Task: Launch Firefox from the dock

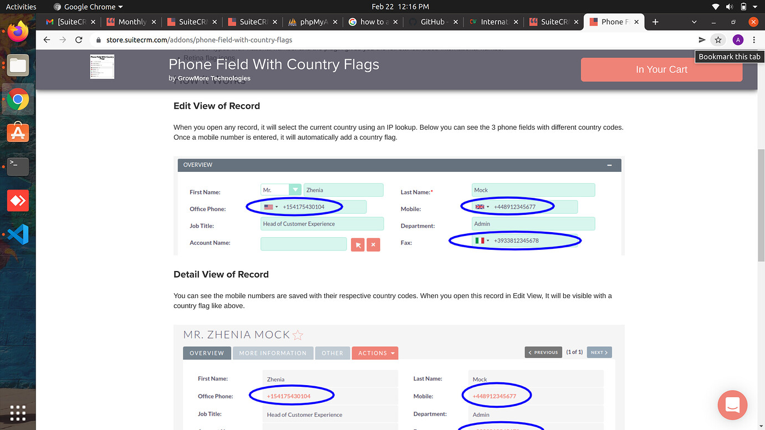Action: coord(18,31)
